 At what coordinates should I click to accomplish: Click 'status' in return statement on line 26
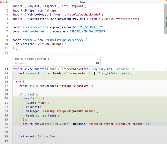pyautogui.click(x=46, y=124)
